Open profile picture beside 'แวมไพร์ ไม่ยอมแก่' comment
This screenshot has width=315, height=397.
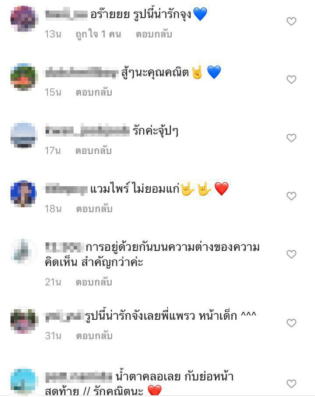24,194
